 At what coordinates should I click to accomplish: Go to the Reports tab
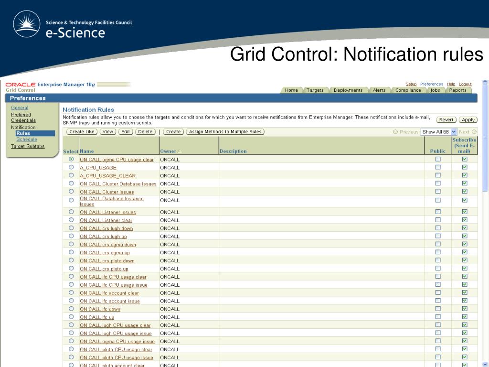click(457, 90)
